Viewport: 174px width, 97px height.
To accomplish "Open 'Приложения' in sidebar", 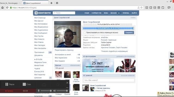I will point(39,52).
